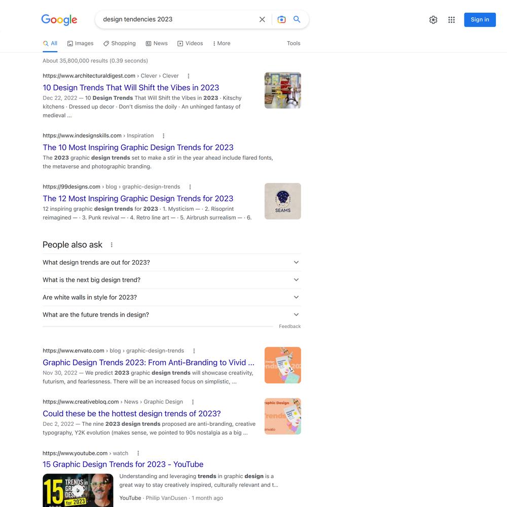Click the Sign in button

point(480,20)
